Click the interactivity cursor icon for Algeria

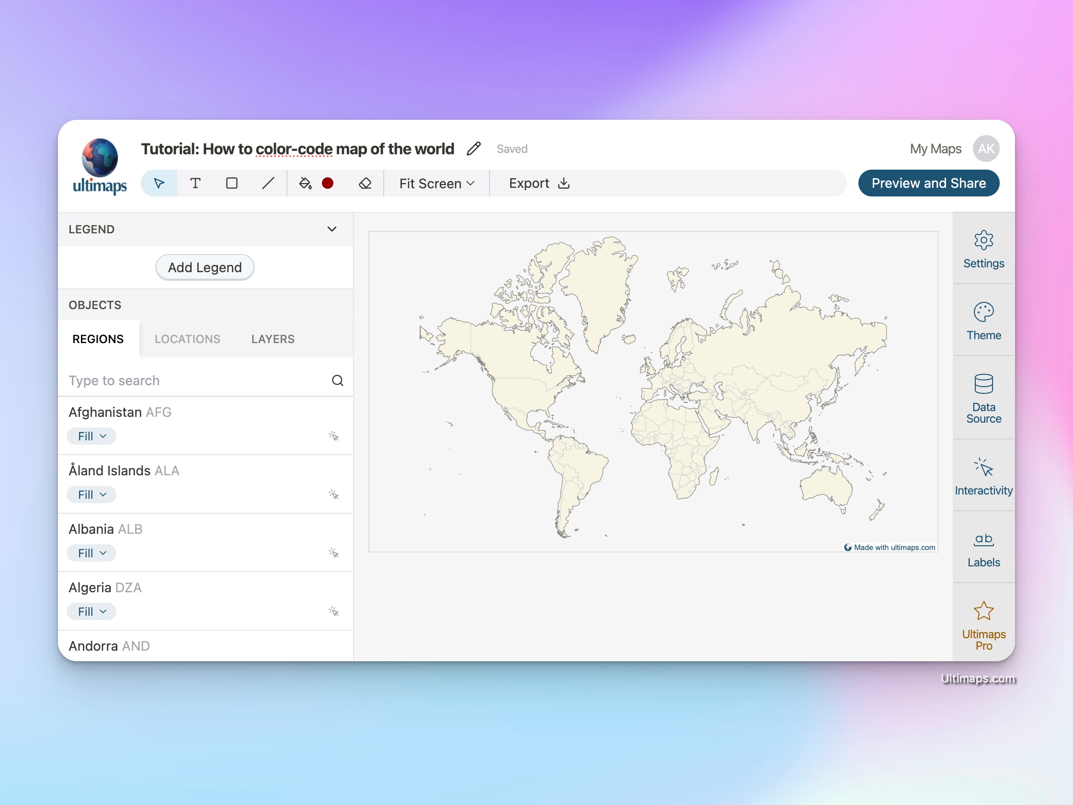point(334,611)
